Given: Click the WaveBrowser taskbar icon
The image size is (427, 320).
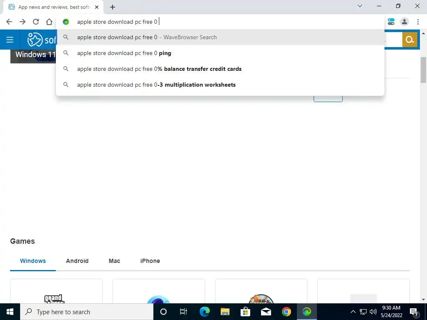Looking at the screenshot, I should tap(306, 312).
